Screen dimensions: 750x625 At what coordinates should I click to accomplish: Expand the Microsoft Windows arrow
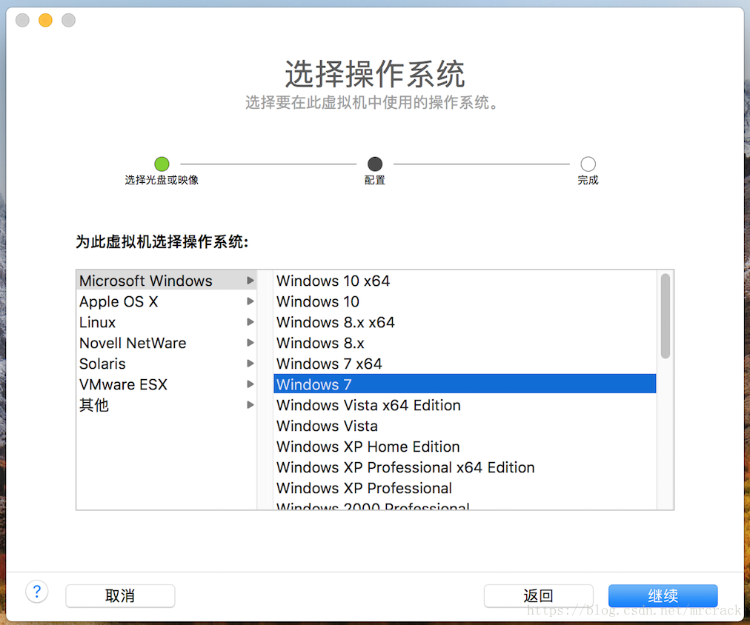click(x=250, y=281)
